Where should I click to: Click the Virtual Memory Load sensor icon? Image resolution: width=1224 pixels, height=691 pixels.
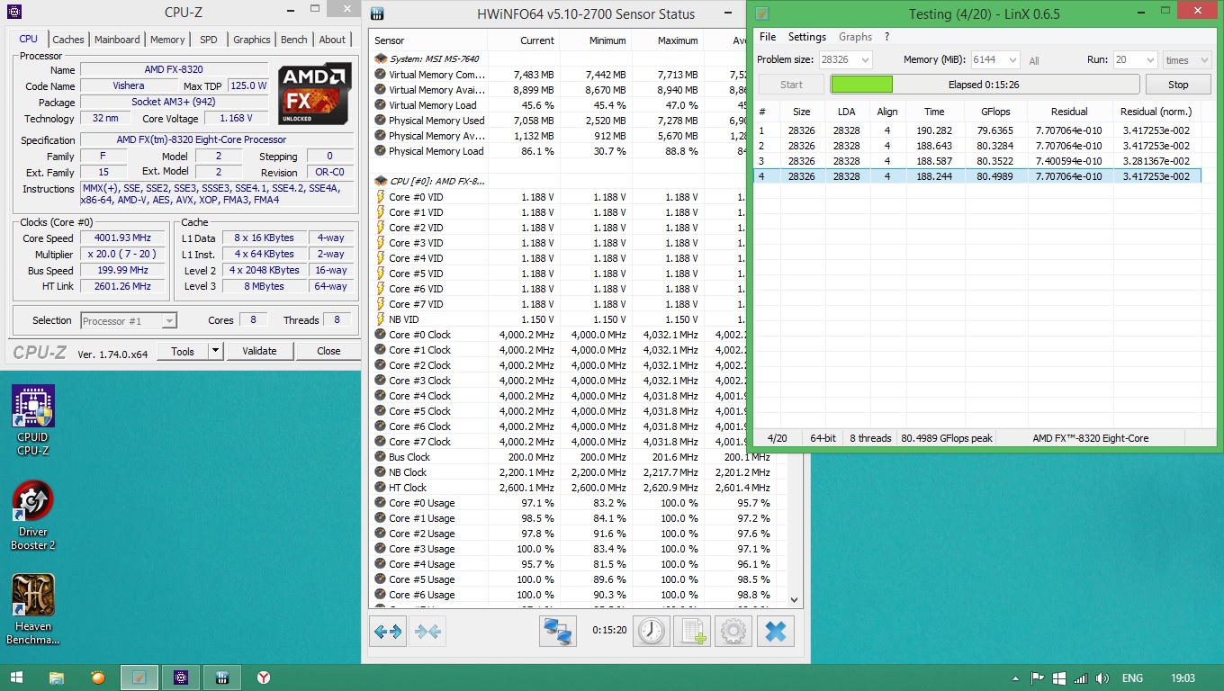(380, 105)
